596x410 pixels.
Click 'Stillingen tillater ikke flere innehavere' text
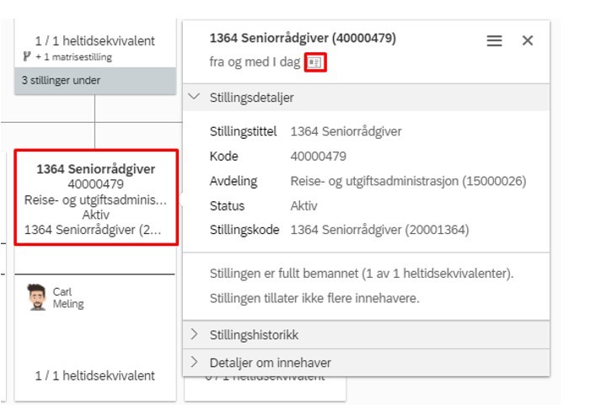314,298
